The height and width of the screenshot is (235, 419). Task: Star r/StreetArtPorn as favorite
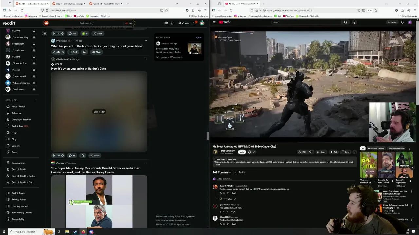click(34, 63)
